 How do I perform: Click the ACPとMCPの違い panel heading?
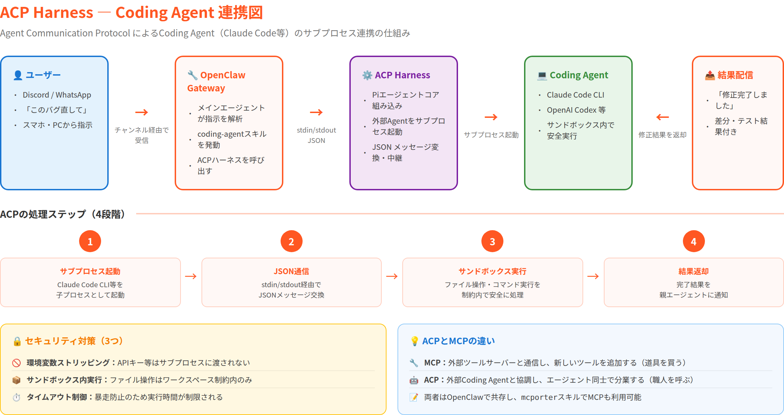point(458,341)
